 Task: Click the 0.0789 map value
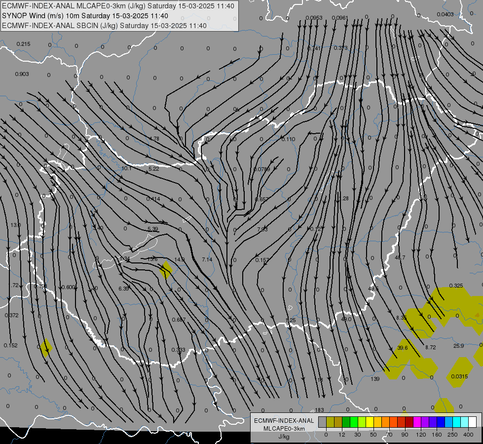tap(262, 170)
